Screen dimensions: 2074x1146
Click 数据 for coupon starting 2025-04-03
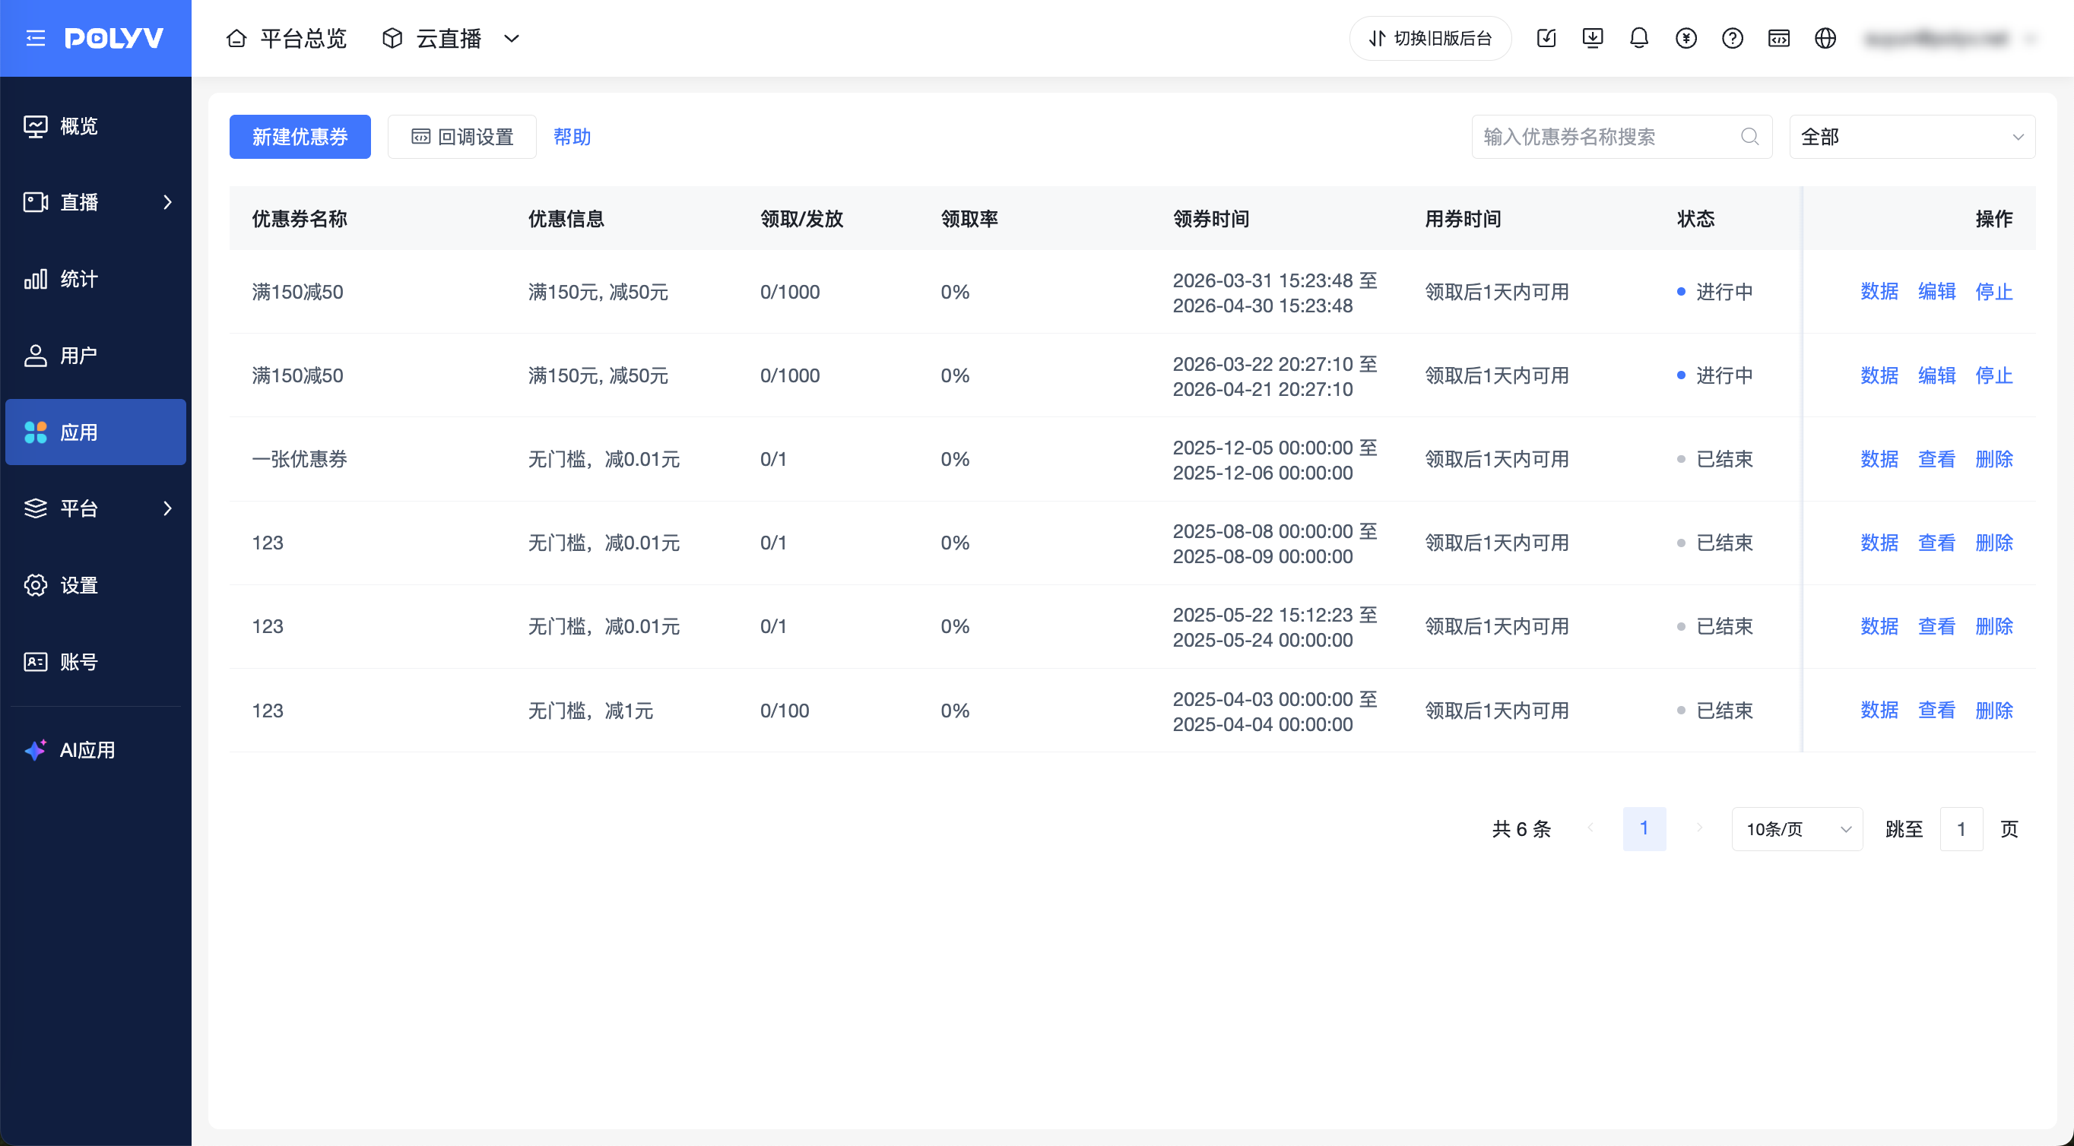tap(1879, 710)
